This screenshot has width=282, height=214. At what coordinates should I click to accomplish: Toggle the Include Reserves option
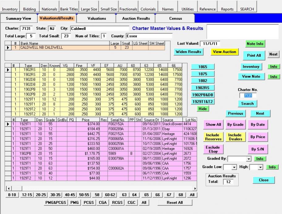click(213, 137)
